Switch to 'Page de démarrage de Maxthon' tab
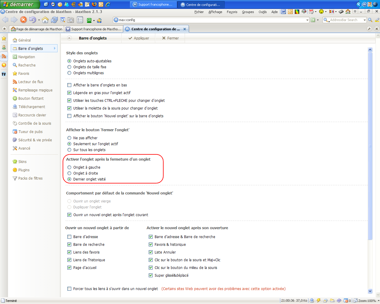The width and height of the screenshot is (380, 304). click(37, 29)
